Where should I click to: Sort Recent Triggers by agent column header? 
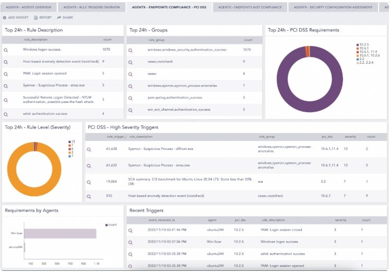[212, 220]
